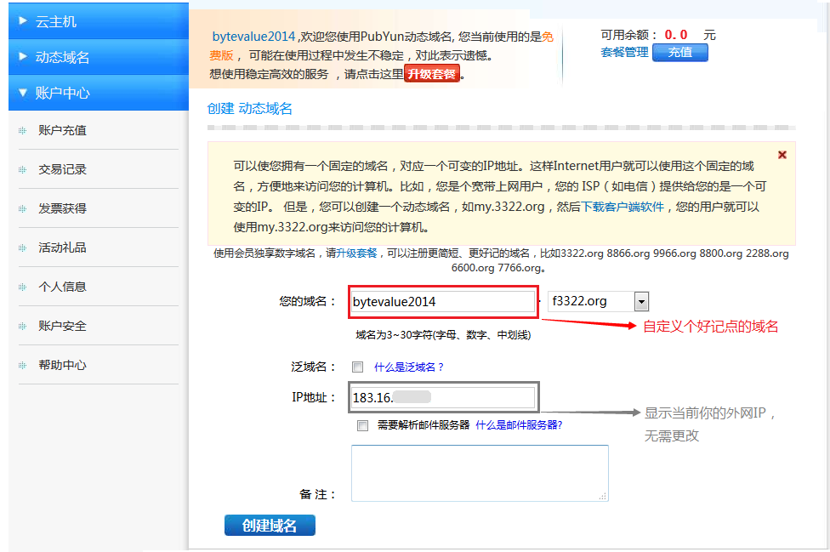Viewport: 830px width, 552px height.
Task: Expand the 动态域名 sidebar section
Action: click(98, 57)
